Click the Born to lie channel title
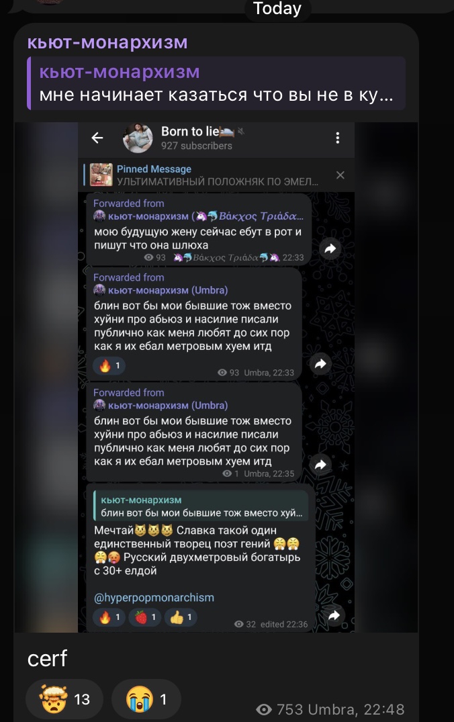This screenshot has height=722, width=454. (x=189, y=131)
